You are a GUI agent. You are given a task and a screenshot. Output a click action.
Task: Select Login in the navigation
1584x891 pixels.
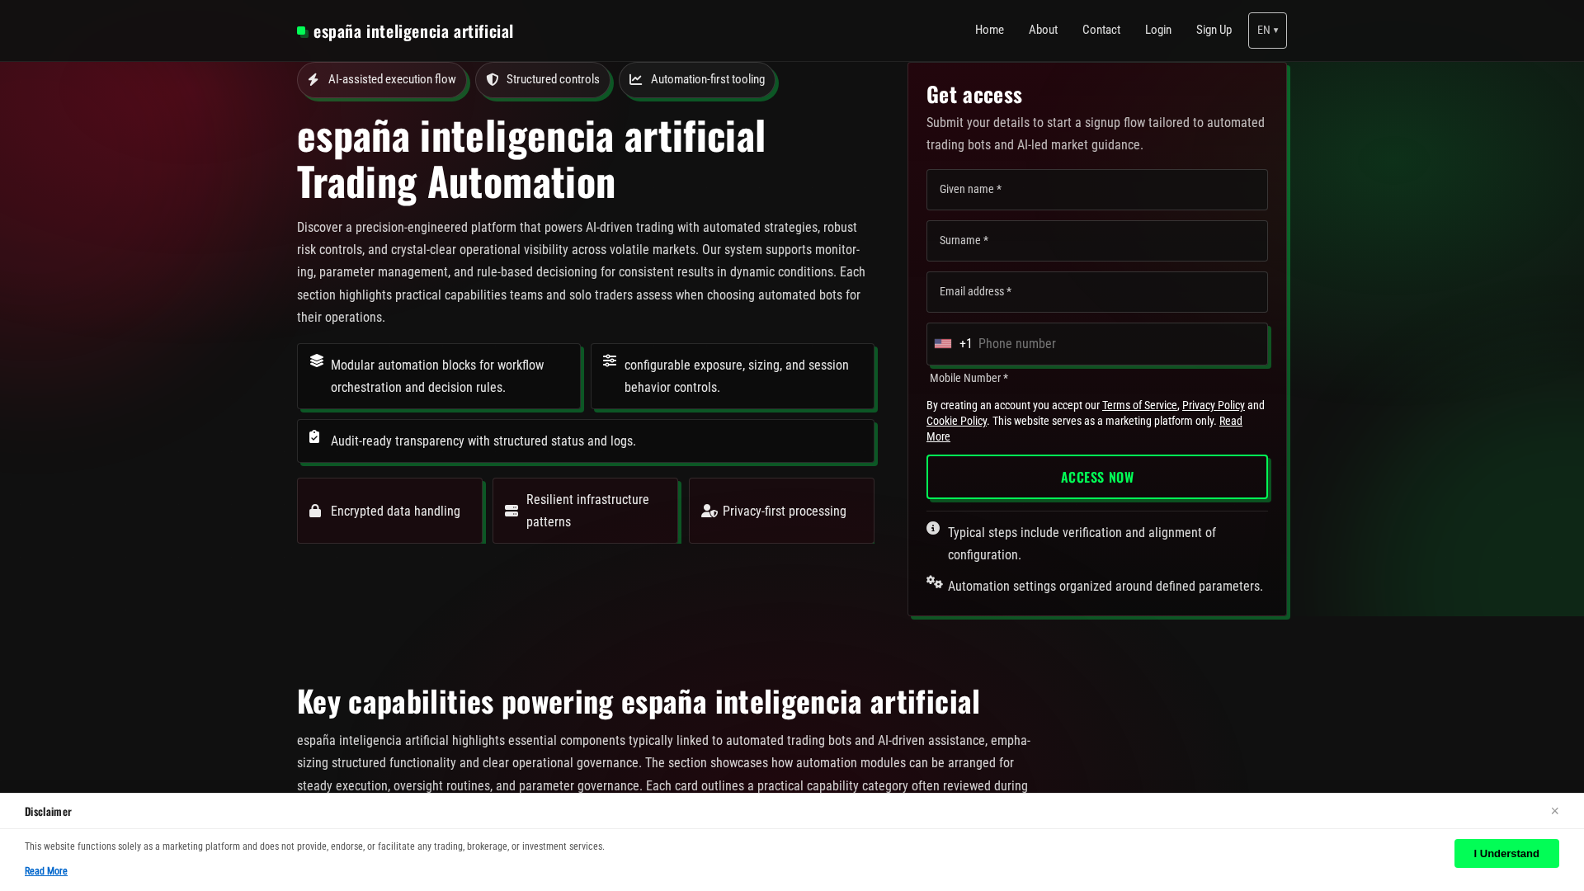[1158, 30]
